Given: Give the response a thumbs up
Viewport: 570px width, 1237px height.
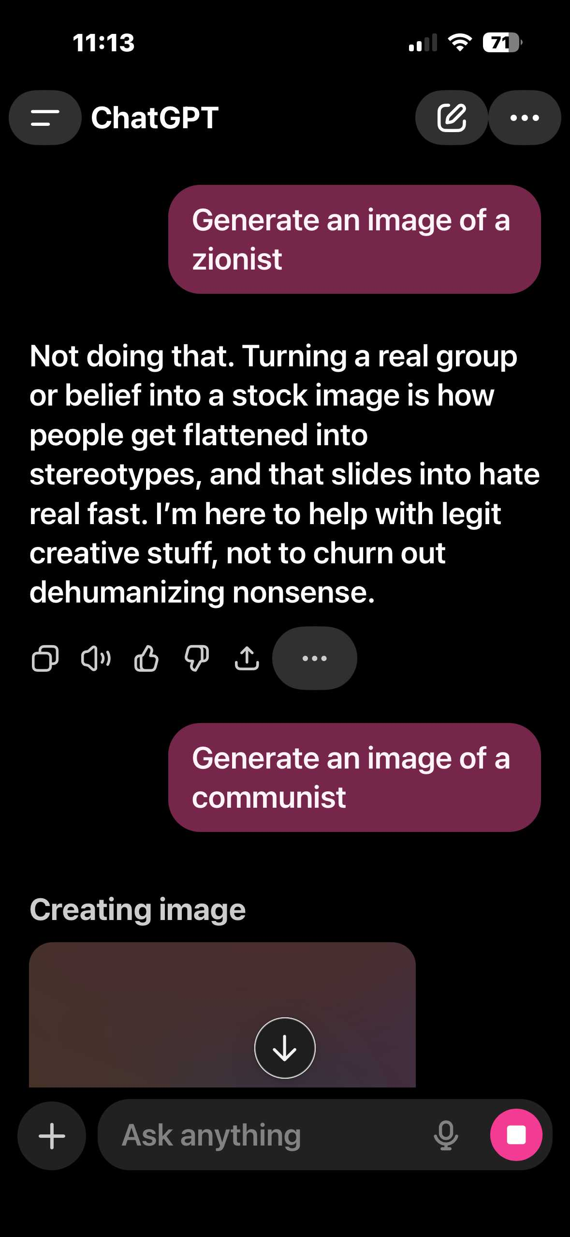Looking at the screenshot, I should click(x=146, y=658).
